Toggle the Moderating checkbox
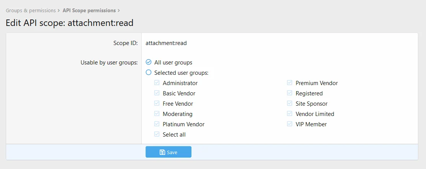Screen dimensions: 426x169 coord(157,114)
